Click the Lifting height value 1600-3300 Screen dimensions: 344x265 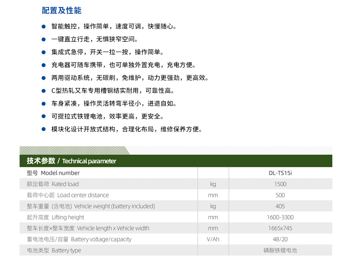point(280,217)
